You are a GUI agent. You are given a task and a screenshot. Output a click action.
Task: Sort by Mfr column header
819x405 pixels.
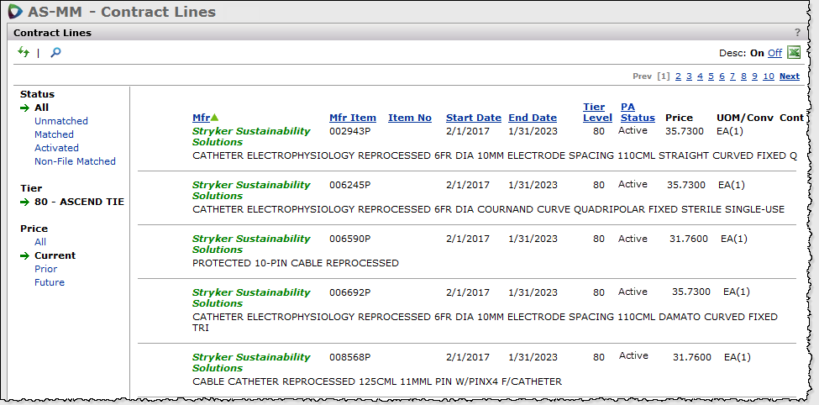click(201, 118)
